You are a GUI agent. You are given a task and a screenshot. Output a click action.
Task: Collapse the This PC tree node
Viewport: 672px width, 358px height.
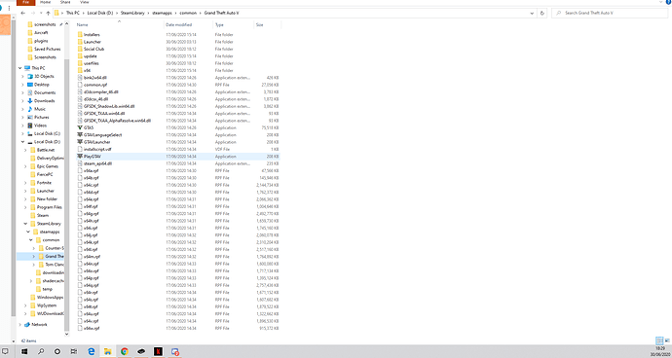pos(20,68)
